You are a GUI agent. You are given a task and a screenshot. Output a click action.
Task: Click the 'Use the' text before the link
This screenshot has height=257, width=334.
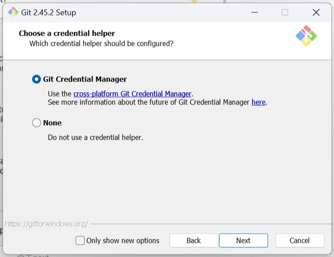(x=59, y=94)
